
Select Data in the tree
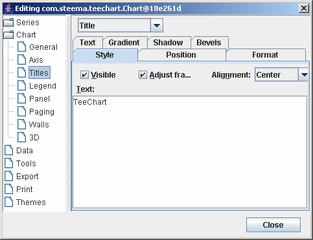[x=25, y=151]
